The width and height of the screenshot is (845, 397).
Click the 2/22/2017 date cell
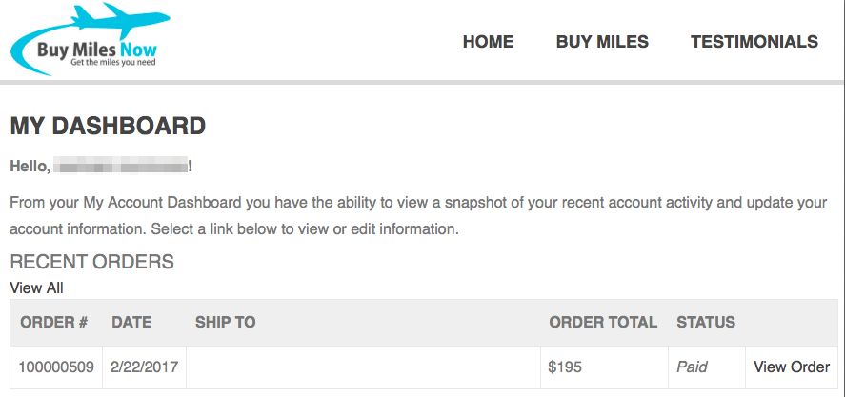[x=145, y=367]
